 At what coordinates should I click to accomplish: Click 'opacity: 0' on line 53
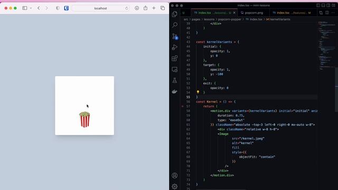(x=219, y=88)
